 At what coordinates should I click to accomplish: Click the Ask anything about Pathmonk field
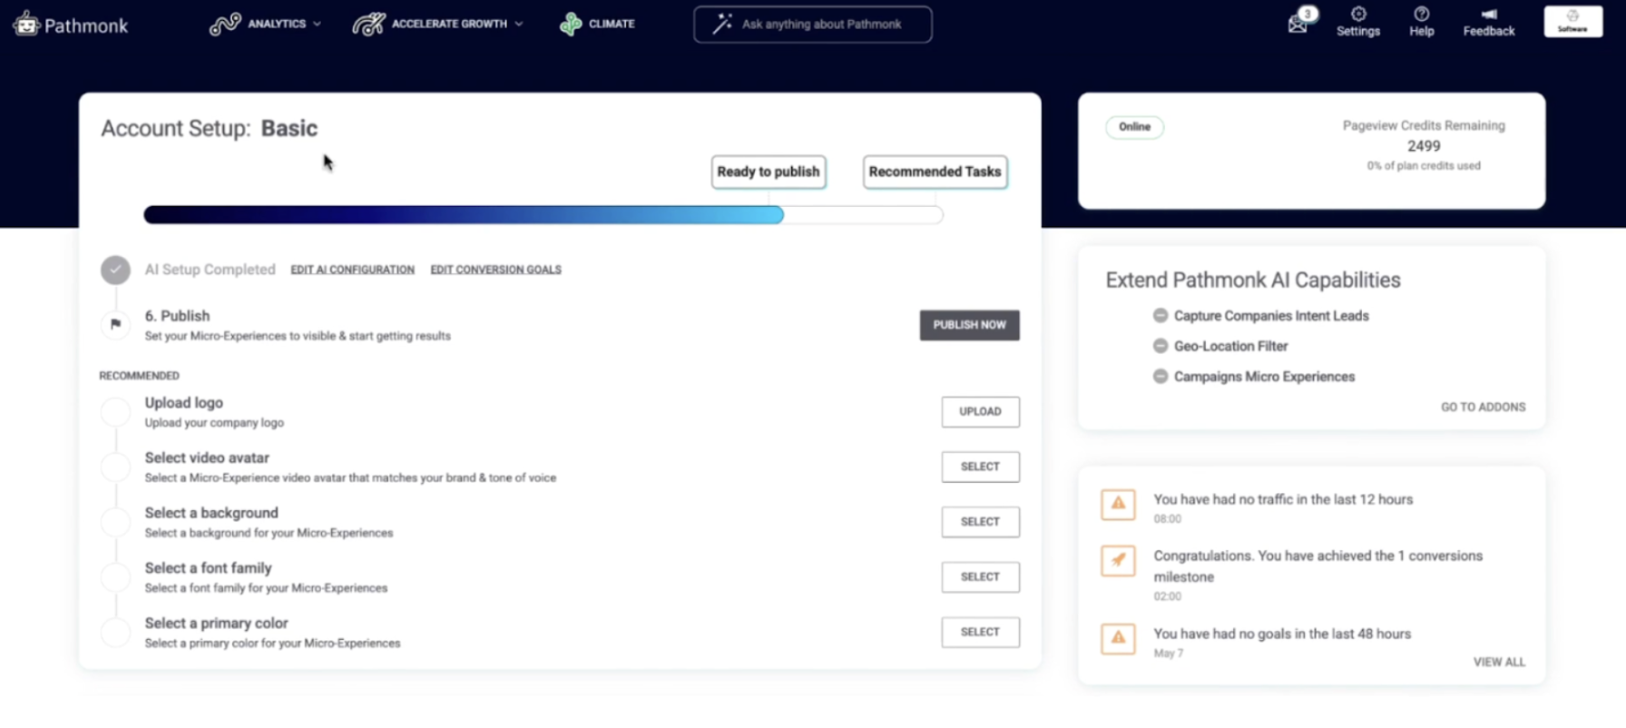813,25
